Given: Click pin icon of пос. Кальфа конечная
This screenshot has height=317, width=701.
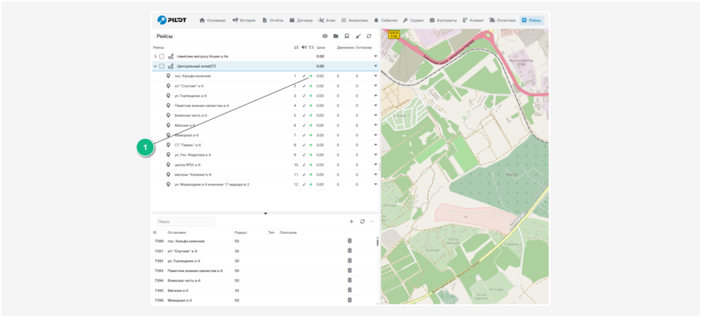Looking at the screenshot, I should [x=168, y=76].
